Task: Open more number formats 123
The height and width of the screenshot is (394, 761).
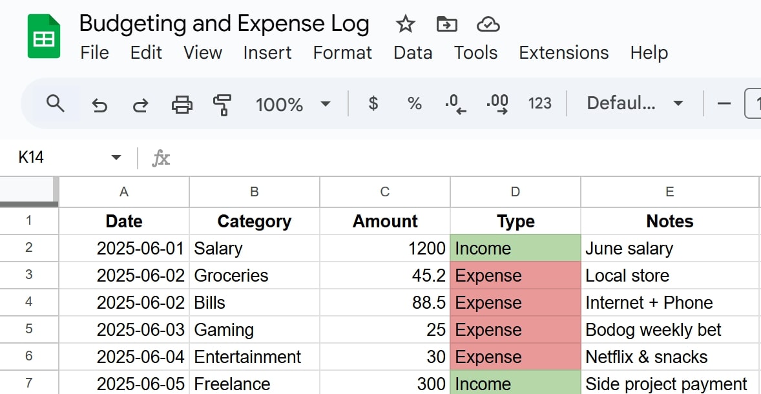Action: (539, 103)
